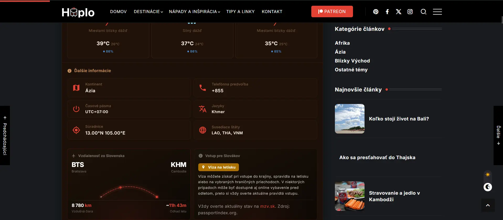
Task: Click the red Patreon button
Action: click(x=332, y=11)
